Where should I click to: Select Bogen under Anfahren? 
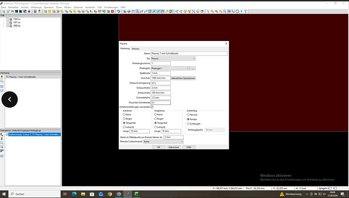(124, 118)
